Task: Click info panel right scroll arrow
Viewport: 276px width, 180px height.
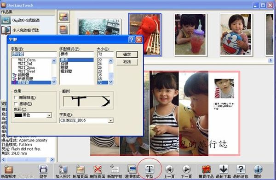Action: pos(52,159)
